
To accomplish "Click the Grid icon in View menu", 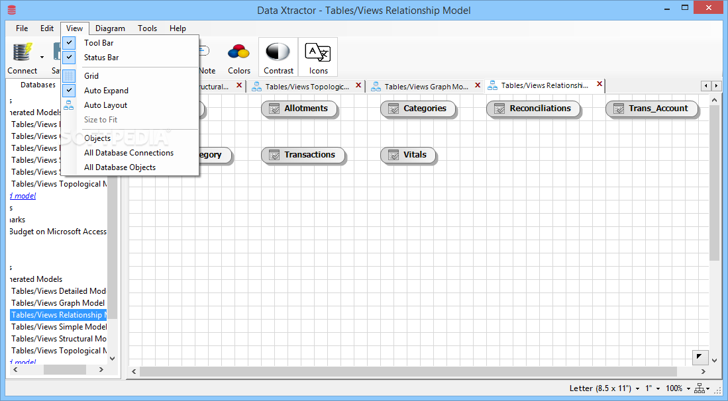I will tap(69, 75).
